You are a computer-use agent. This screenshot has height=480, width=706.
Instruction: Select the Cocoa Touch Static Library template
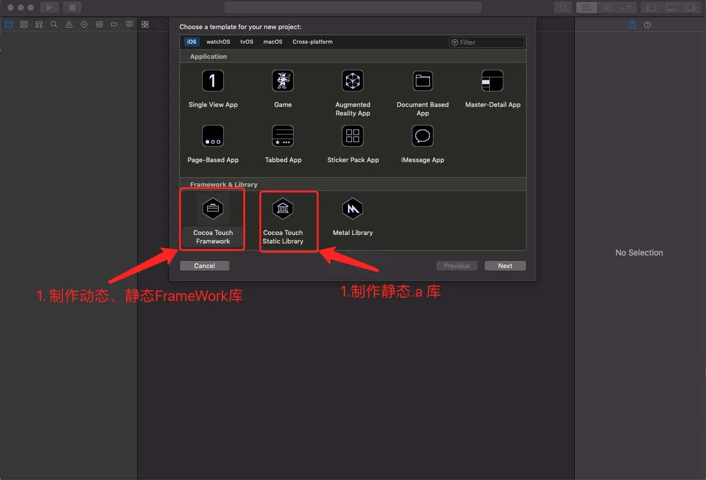(x=283, y=221)
